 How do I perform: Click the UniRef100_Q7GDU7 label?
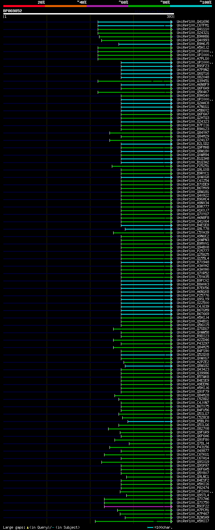[193, 329]
